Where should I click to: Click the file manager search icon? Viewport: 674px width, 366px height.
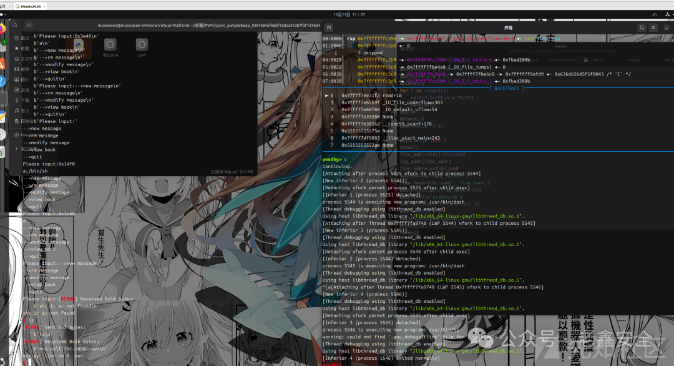pyautogui.click(x=15, y=26)
